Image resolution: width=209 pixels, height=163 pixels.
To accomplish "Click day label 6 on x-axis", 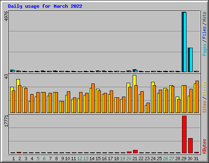I will [44, 159].
